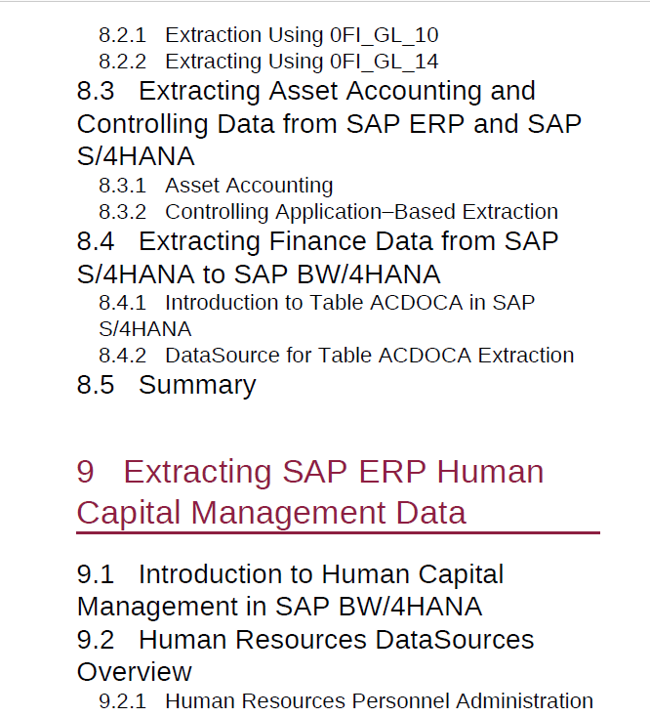This screenshot has height=717, width=650.
Task: Click the section number 8.3
Action: [96, 91]
